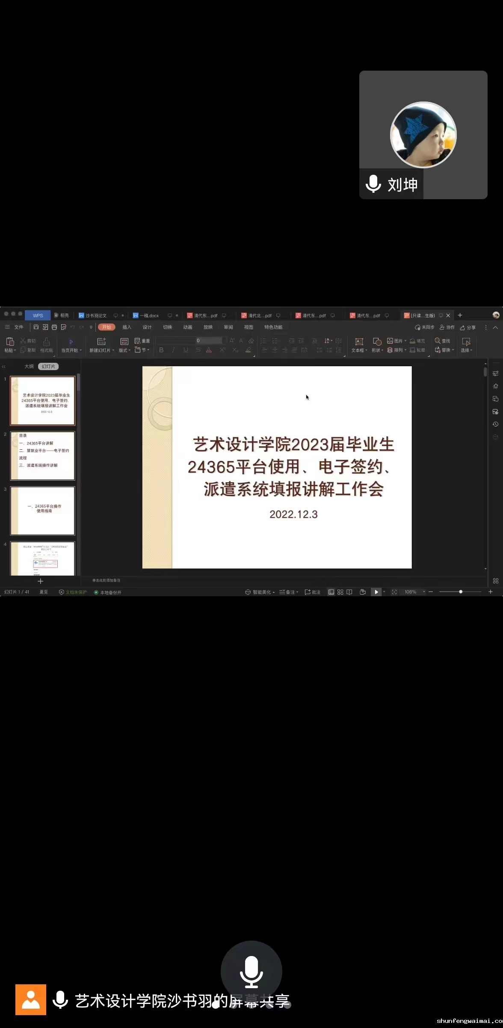Click the 形状 shapes icon
The width and height of the screenshot is (503, 1028).
pyautogui.click(x=377, y=341)
